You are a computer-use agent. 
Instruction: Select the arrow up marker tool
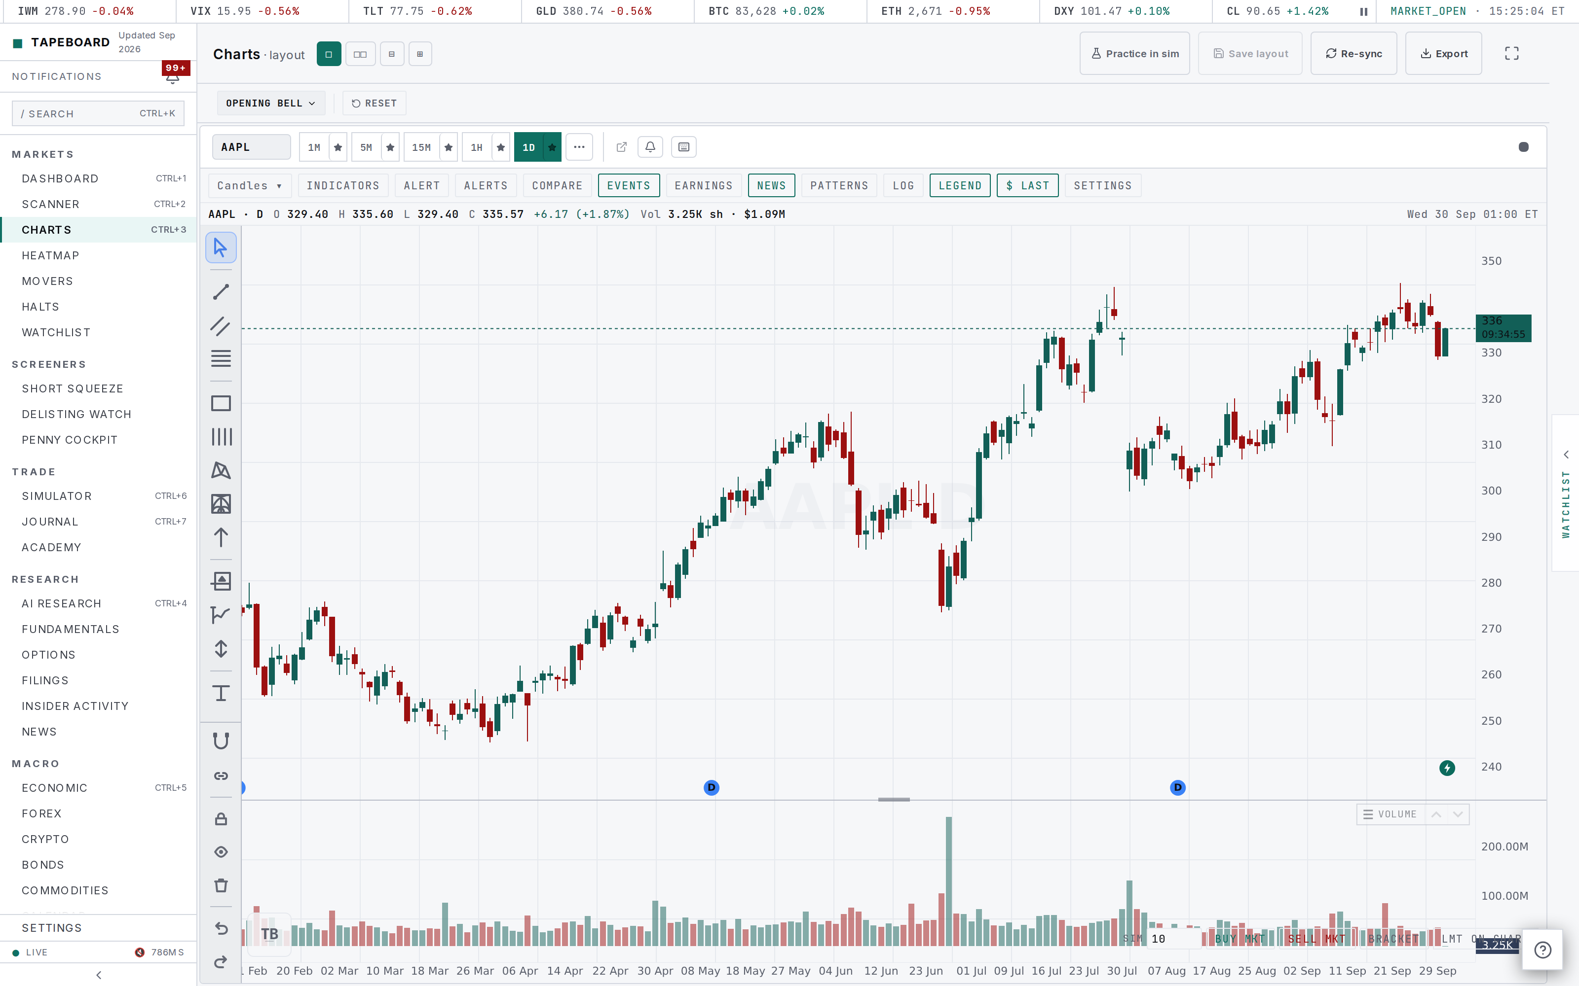[221, 537]
